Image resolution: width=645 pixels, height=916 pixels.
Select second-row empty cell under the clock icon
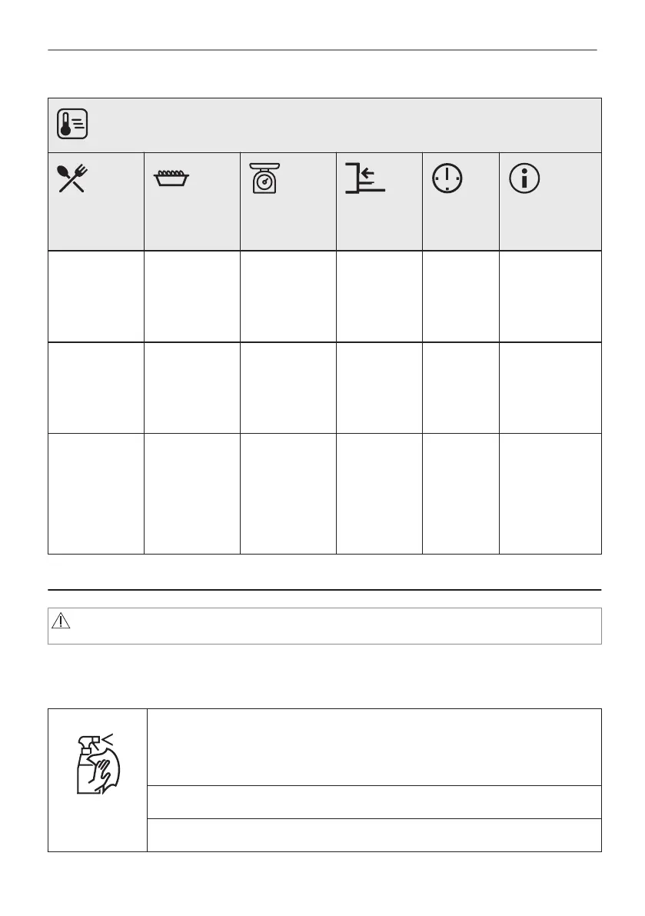[460, 388]
